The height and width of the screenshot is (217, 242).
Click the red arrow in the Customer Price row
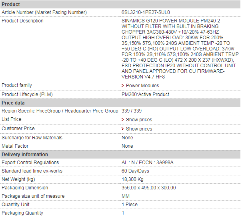[122, 129]
